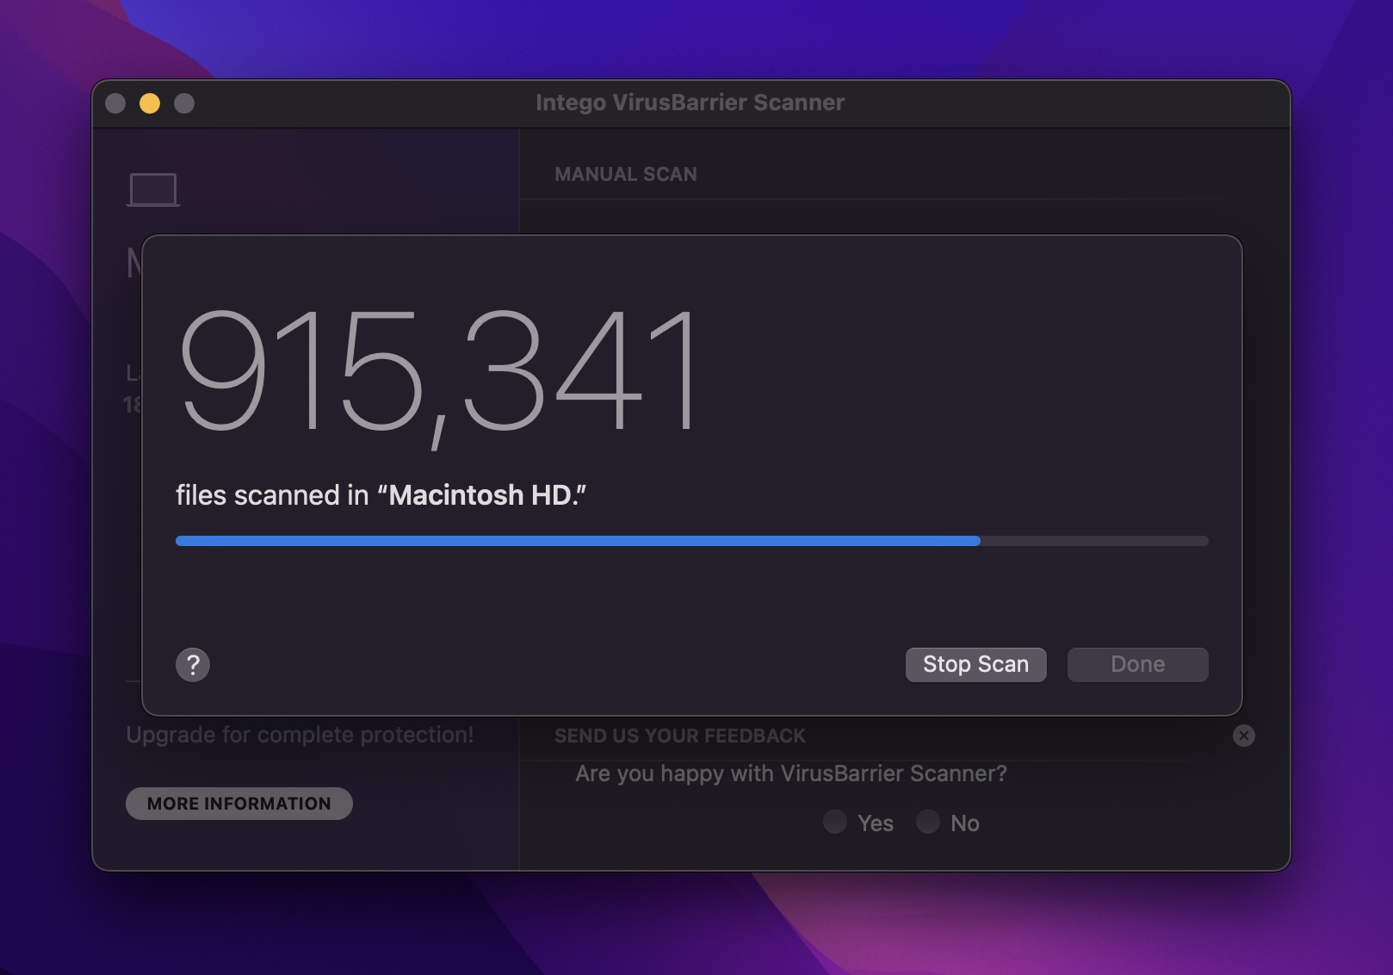Click the disabled Done button
1393x975 pixels.
pyautogui.click(x=1137, y=664)
